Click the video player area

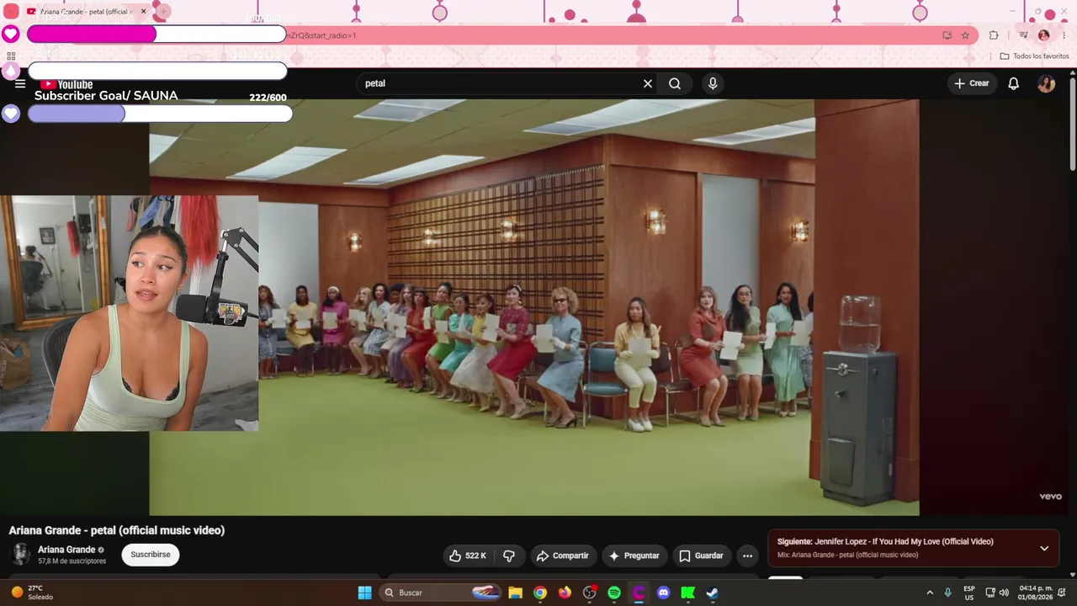pyautogui.click(x=534, y=307)
